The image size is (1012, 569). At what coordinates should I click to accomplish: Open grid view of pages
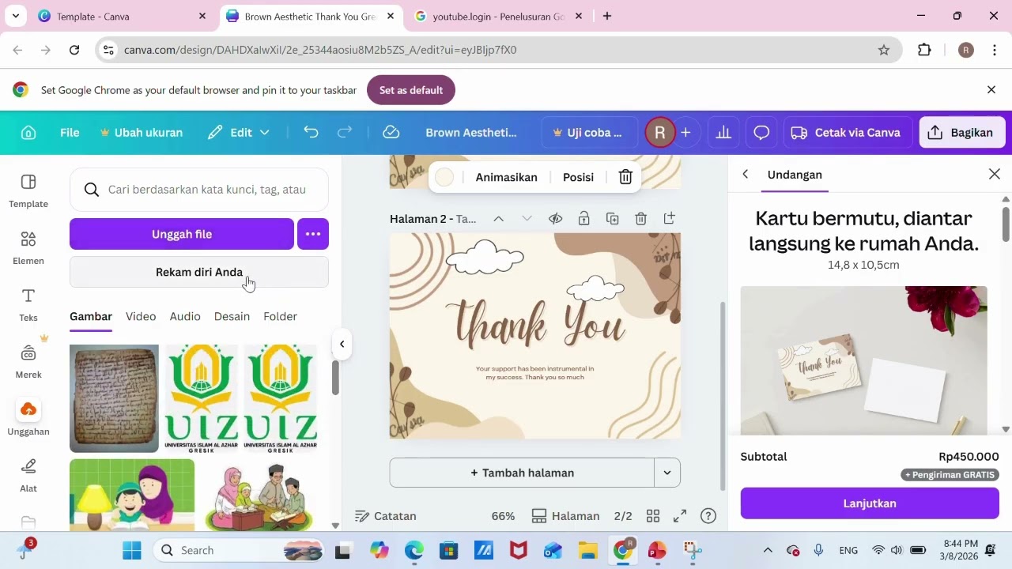coord(653,516)
